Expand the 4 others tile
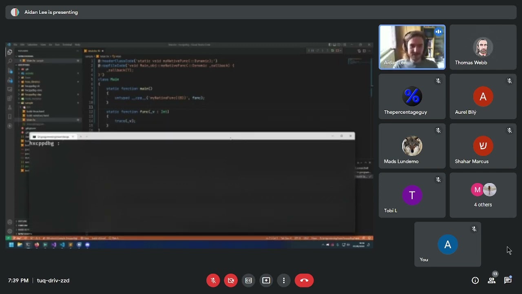The image size is (522, 294). click(483, 195)
